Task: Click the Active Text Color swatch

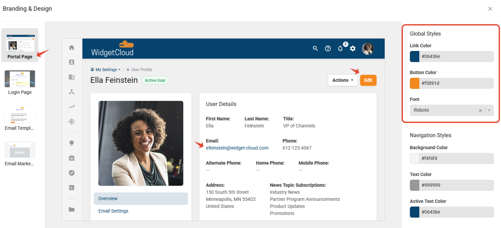Action: 414,212
